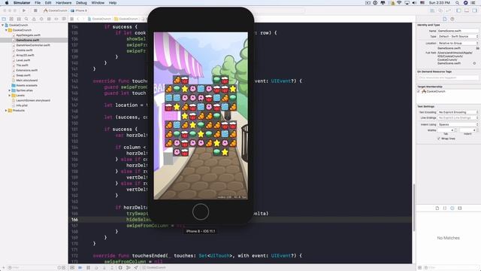
Task: Open the Breakpoint navigator icon
Action: click(56, 19)
